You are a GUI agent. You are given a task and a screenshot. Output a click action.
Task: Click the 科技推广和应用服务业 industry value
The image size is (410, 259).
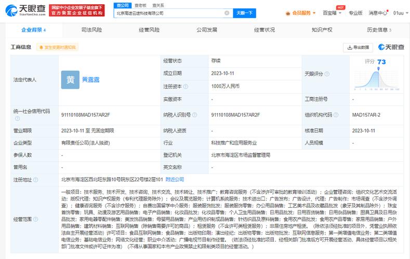234,143
